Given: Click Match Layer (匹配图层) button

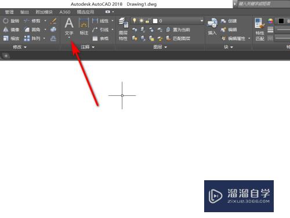Looking at the screenshot, I should (178, 38).
